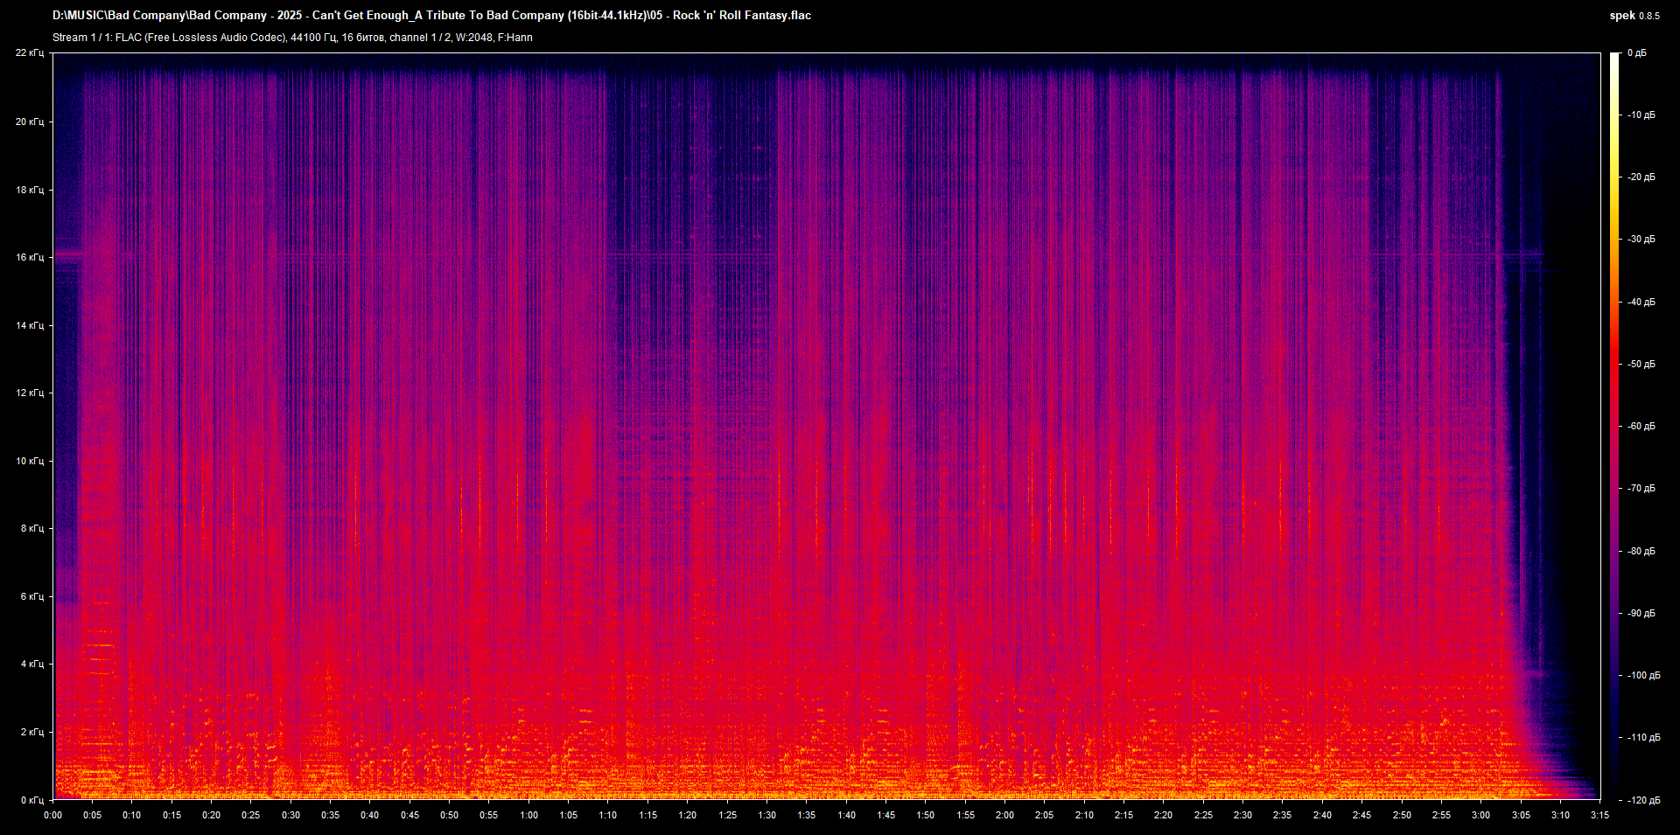This screenshot has width=1680, height=835.
Task: Click the 2:00 mark on the time axis
Action: tap(1004, 815)
